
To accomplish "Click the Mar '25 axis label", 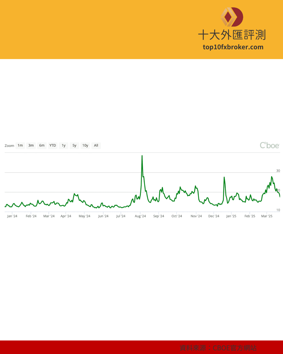I will [267, 216].
